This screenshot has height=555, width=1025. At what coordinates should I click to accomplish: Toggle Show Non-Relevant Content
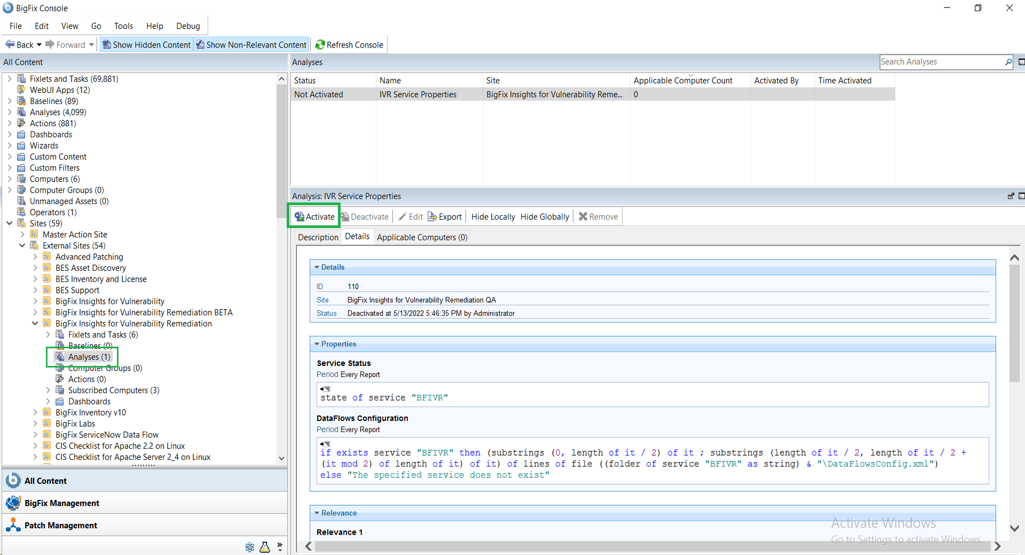pos(251,45)
